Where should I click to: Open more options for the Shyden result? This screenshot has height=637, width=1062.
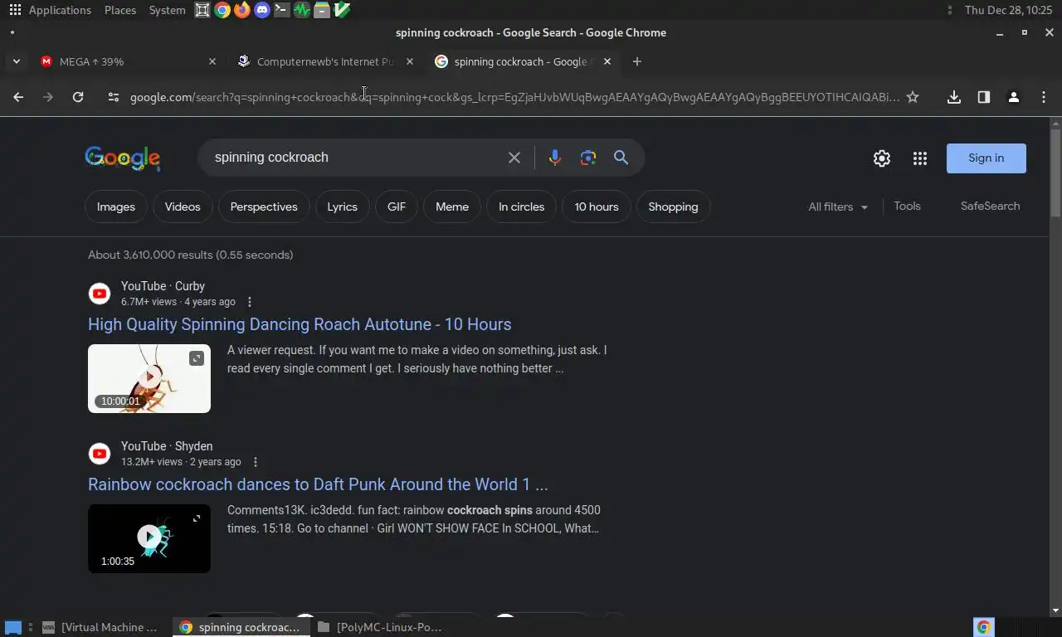click(x=256, y=462)
